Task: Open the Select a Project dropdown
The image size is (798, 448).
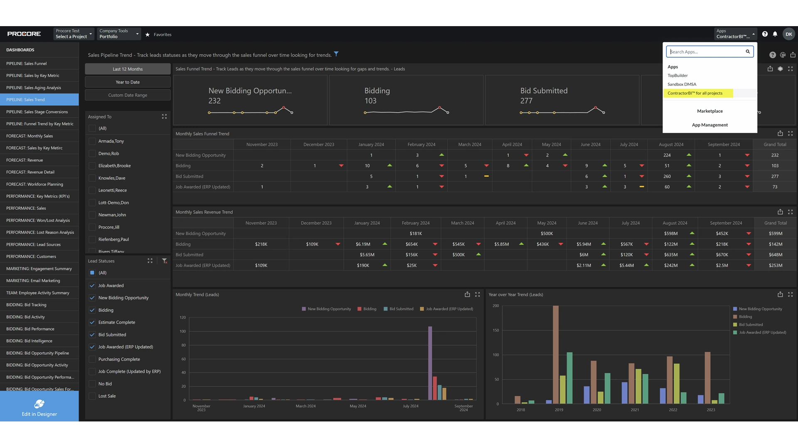Action: [74, 34]
